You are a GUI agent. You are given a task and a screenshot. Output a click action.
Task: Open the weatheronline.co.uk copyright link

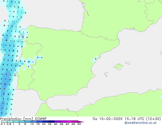141,123
